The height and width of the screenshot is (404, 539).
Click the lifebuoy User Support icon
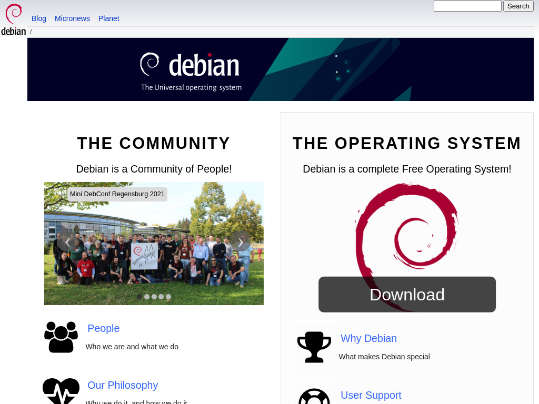314,396
